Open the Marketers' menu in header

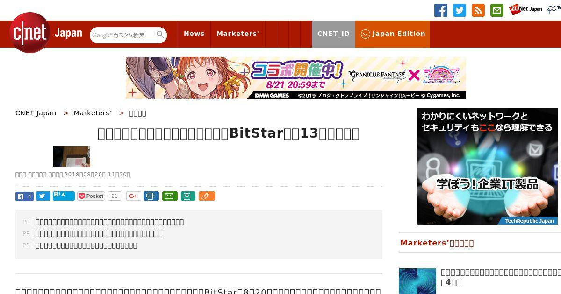coord(237,34)
